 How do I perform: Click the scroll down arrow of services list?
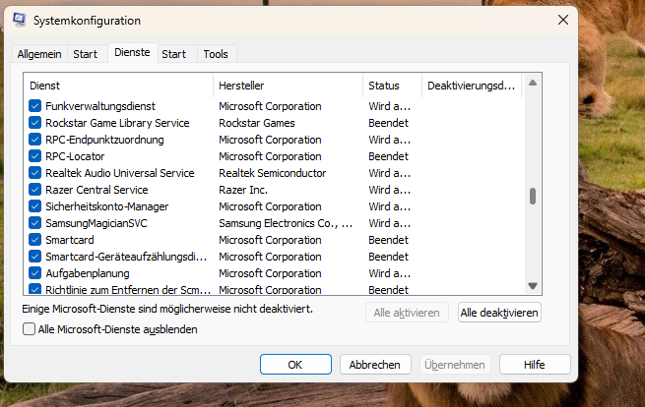pos(533,286)
